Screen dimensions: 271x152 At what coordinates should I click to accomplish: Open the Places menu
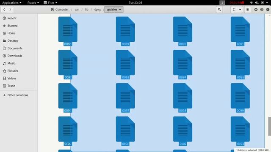click(33, 3)
